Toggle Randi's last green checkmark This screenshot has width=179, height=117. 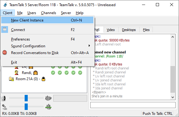80,72
